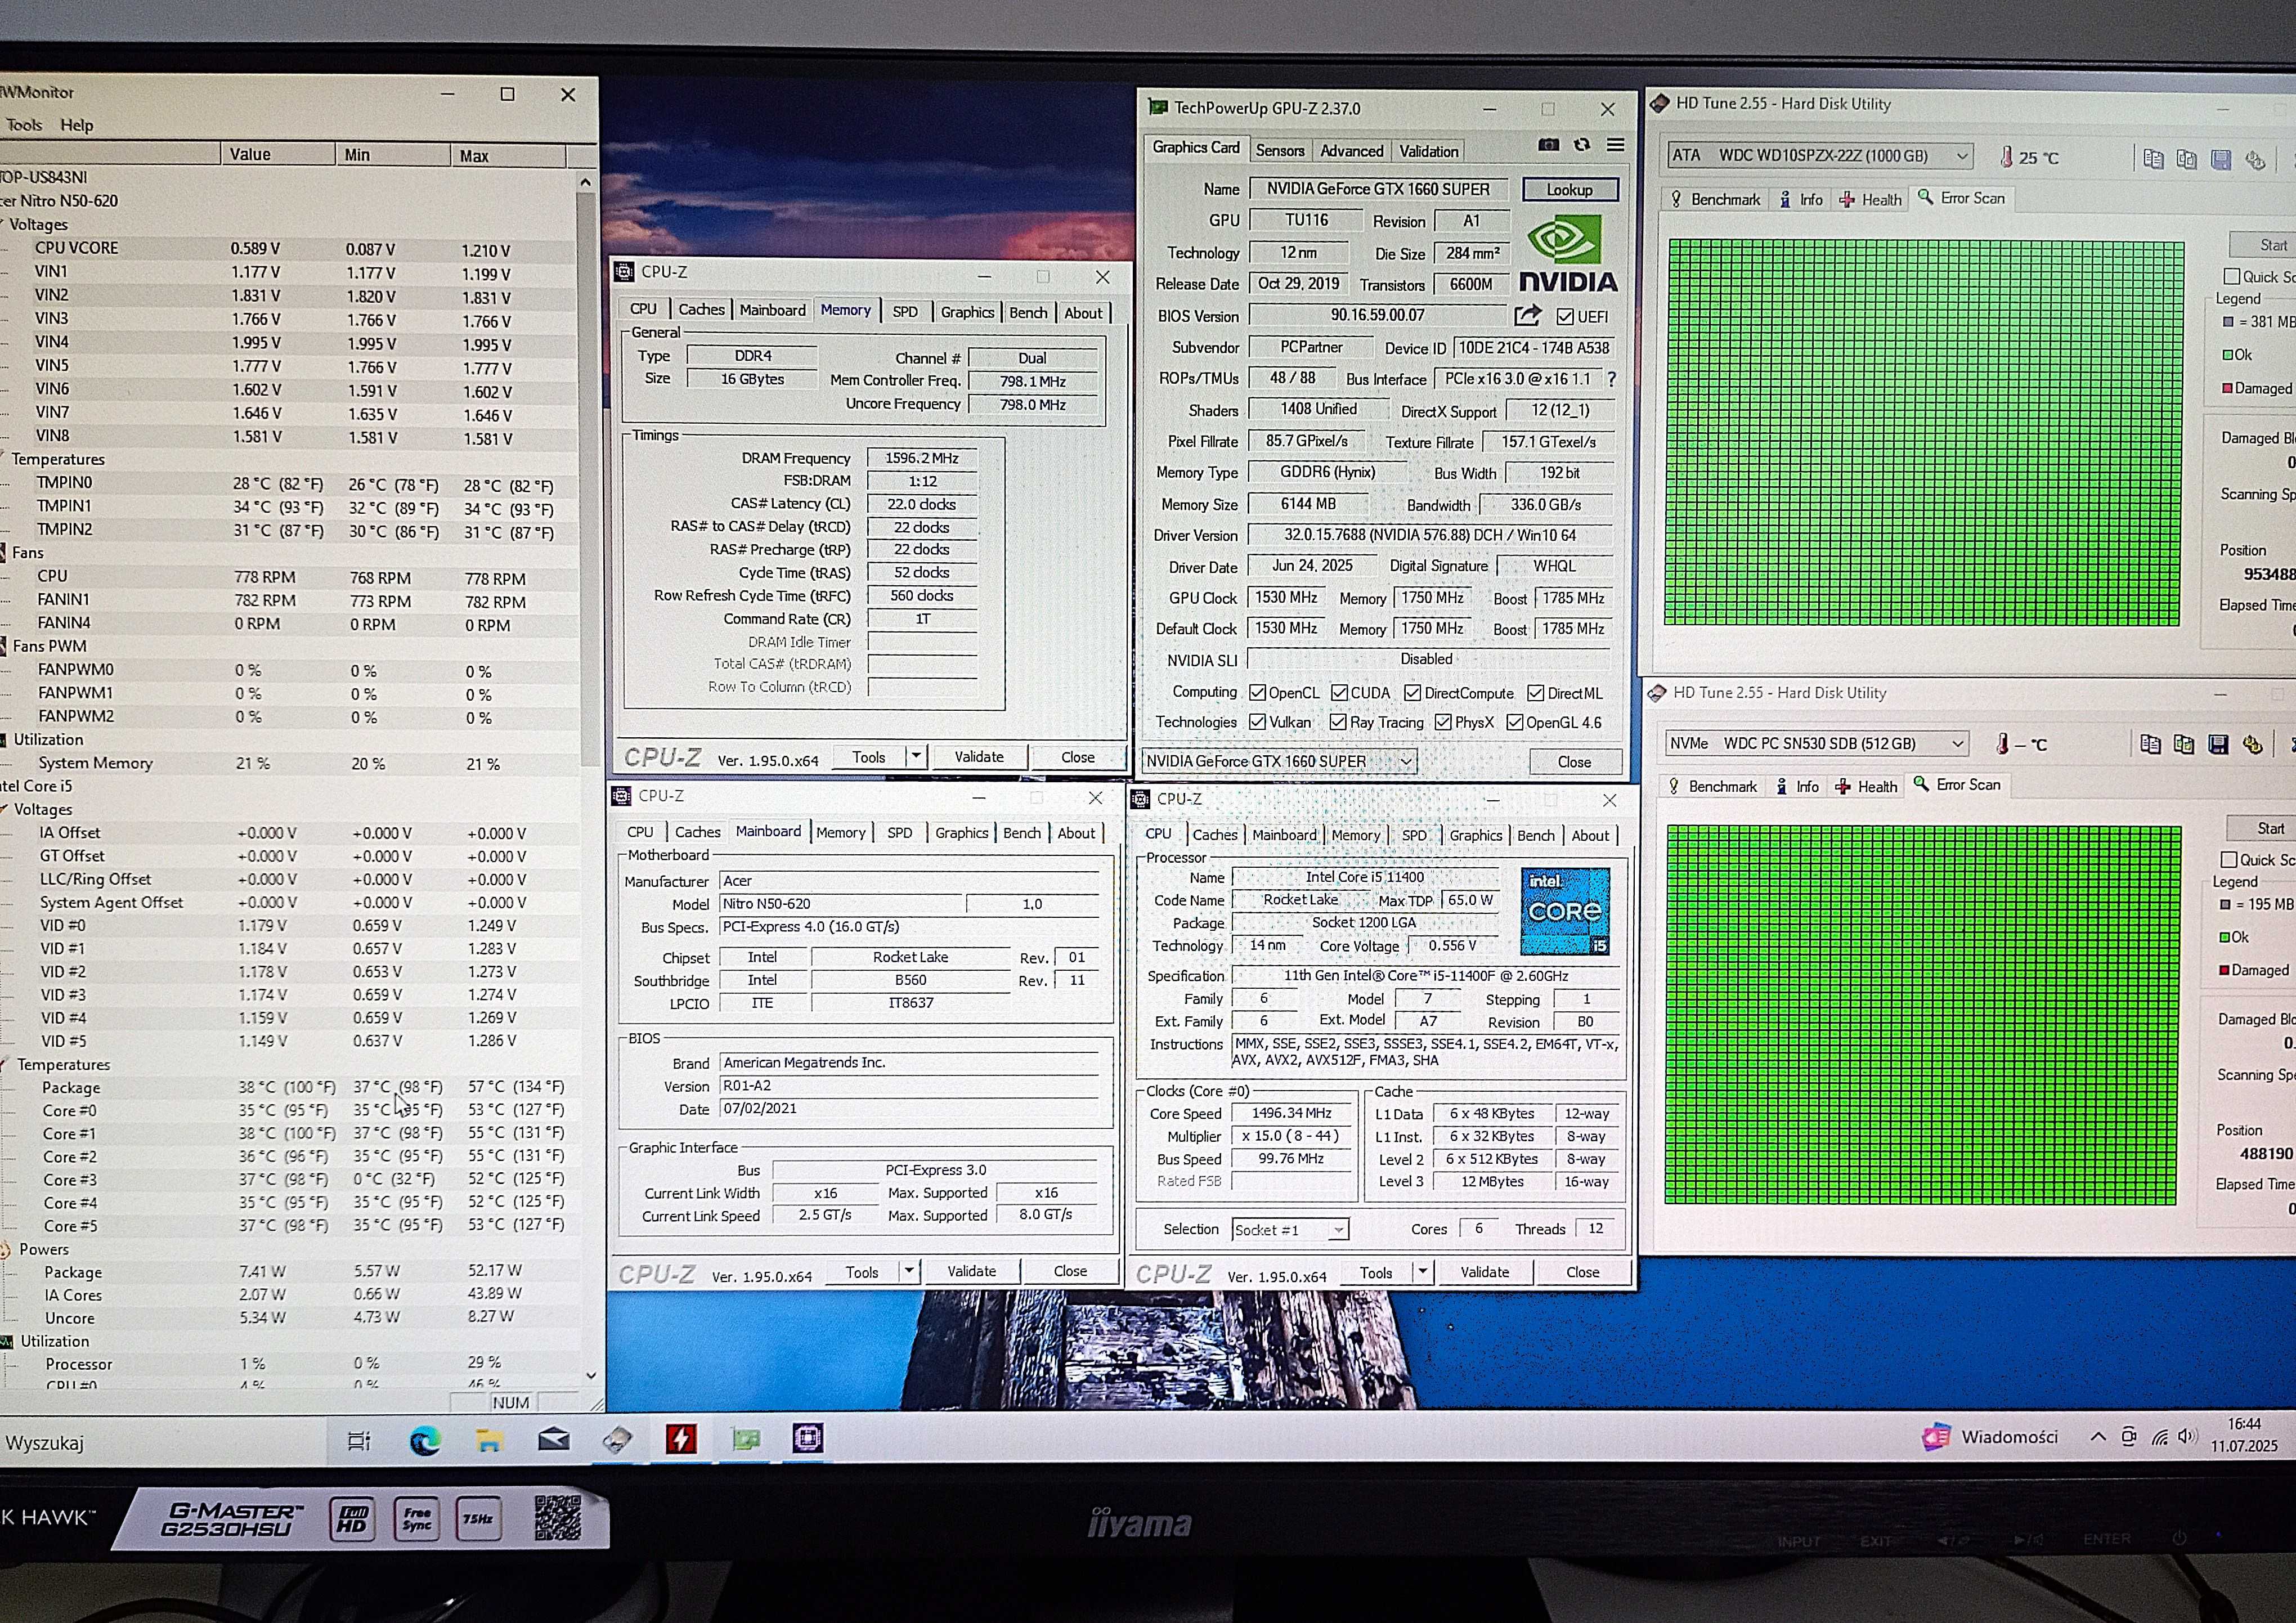Toggle OpenCL checkbox in GPU-Z

[x=1258, y=693]
